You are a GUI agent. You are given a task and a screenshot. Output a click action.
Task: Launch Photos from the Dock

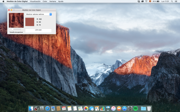pyautogui.click(x=86, y=108)
